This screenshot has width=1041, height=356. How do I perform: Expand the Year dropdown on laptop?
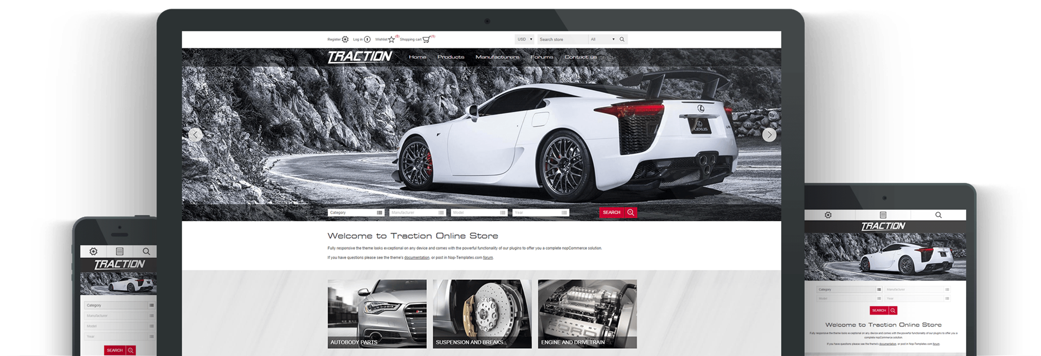tap(541, 213)
